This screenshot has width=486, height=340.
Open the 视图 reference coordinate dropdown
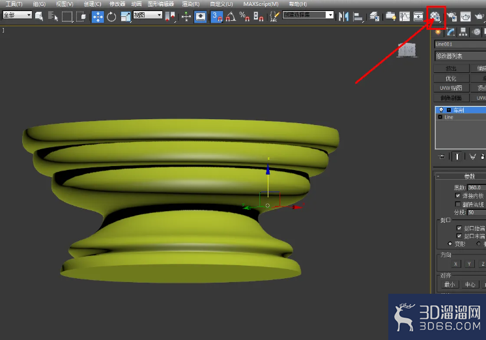point(147,15)
